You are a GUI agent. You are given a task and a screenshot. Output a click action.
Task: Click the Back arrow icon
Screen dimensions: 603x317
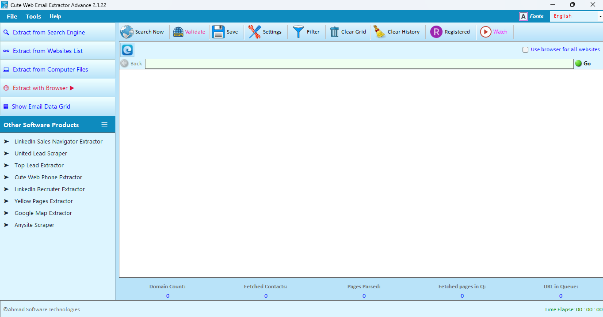(x=124, y=64)
